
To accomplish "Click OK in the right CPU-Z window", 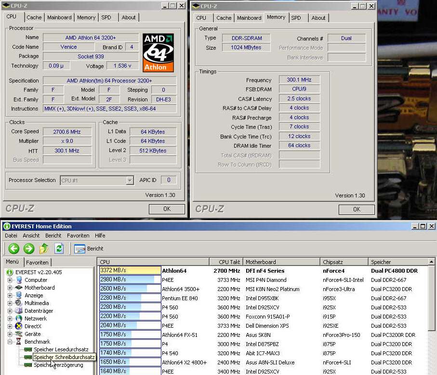I will [x=357, y=209].
